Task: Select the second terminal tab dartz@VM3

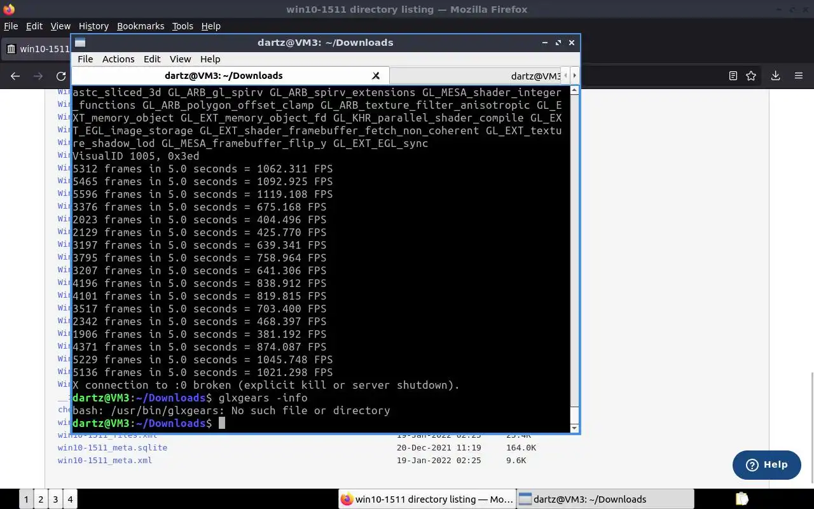Action: click(476, 76)
